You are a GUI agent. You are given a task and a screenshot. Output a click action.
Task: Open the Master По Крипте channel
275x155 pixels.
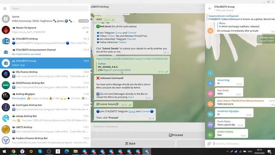coord(45,30)
